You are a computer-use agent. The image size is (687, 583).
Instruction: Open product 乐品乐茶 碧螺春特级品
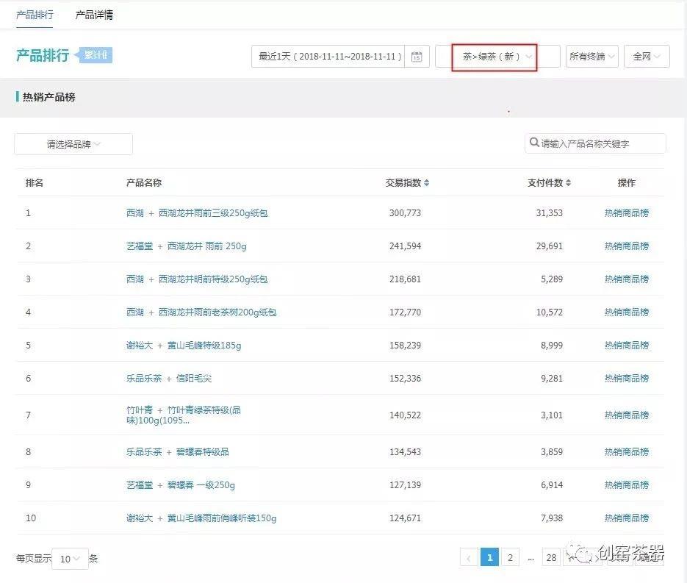coord(178,452)
